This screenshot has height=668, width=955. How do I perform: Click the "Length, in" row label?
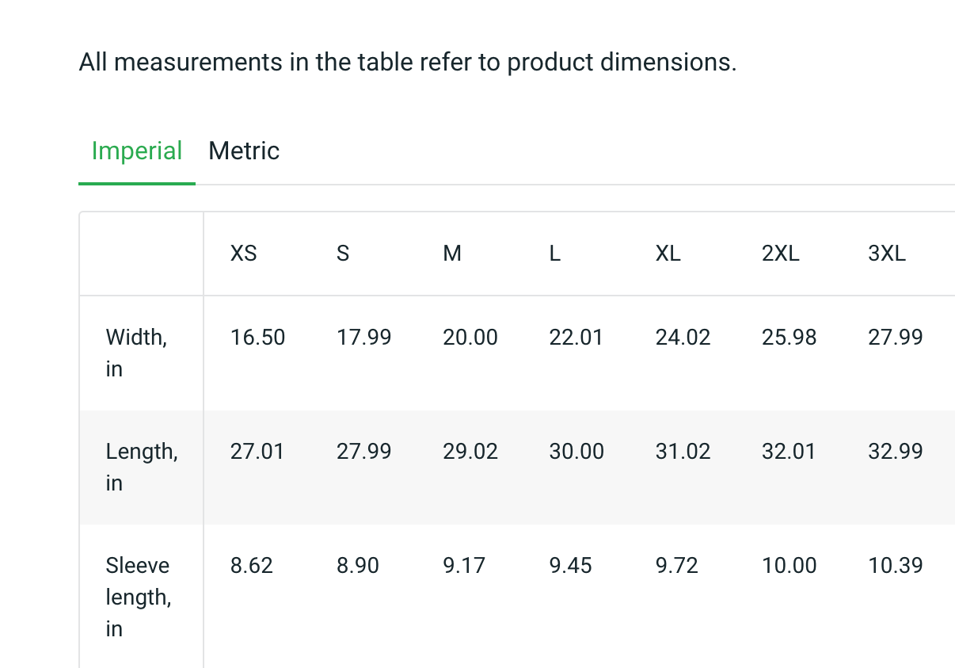click(141, 467)
